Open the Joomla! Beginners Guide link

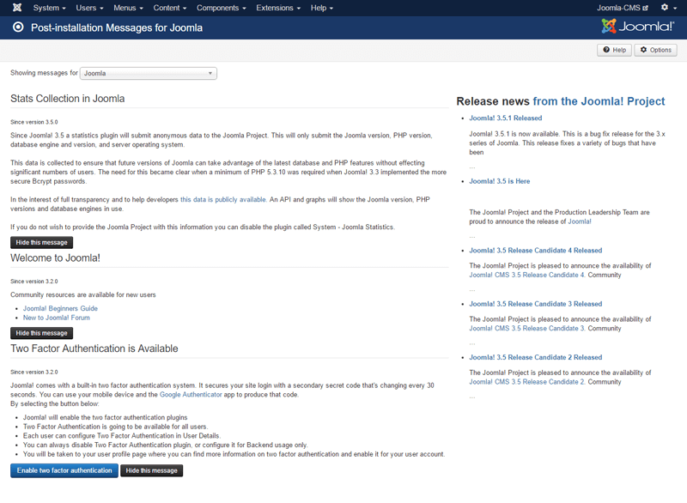tap(60, 308)
